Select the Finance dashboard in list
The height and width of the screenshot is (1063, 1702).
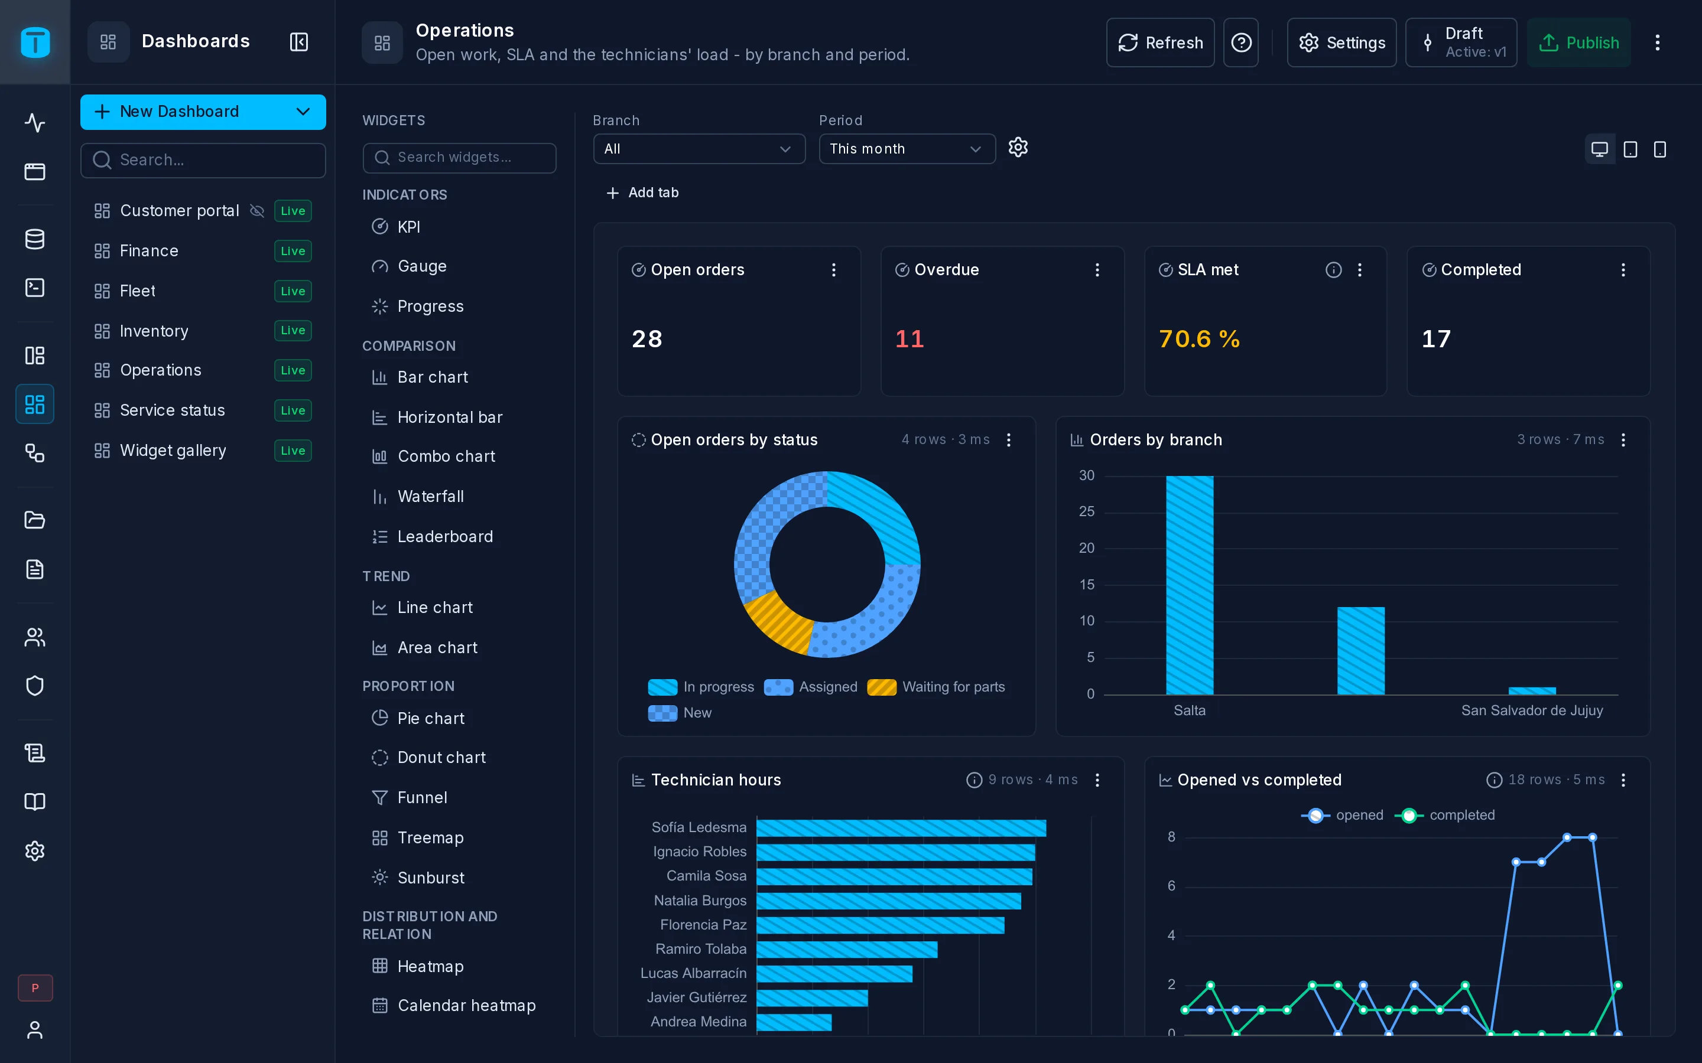click(x=203, y=251)
